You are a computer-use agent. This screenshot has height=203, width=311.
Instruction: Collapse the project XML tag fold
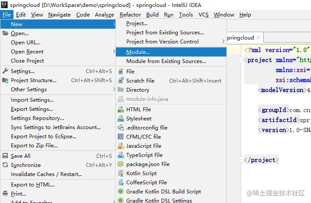coord(241,60)
